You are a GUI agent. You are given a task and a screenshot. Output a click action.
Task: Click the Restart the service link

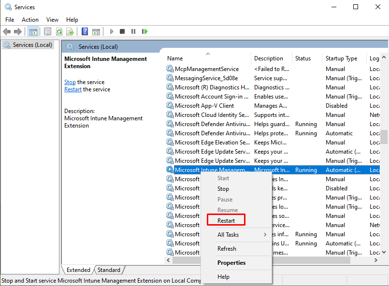pos(72,89)
